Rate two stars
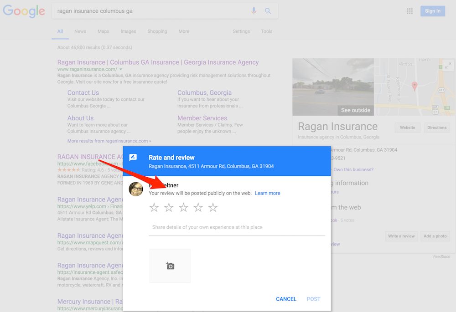Viewport: 456px width, 312px height. point(169,207)
